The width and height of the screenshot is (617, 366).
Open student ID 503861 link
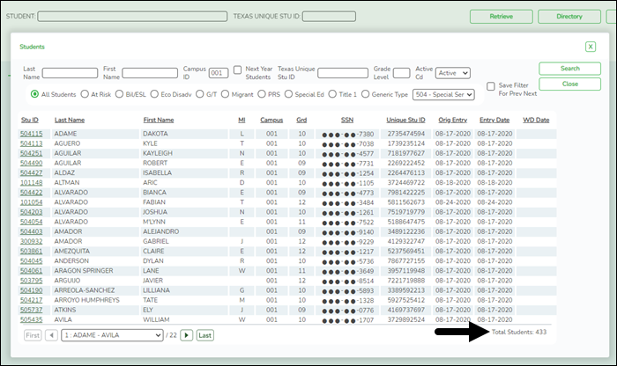tap(31, 251)
